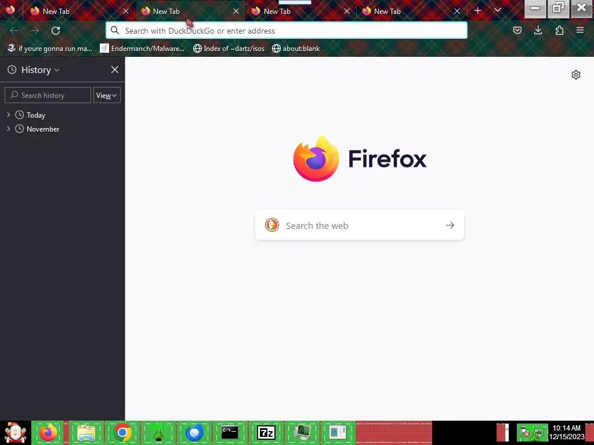Open the clock showing 10:14 AM
The height and width of the screenshot is (445, 594).
point(567,432)
